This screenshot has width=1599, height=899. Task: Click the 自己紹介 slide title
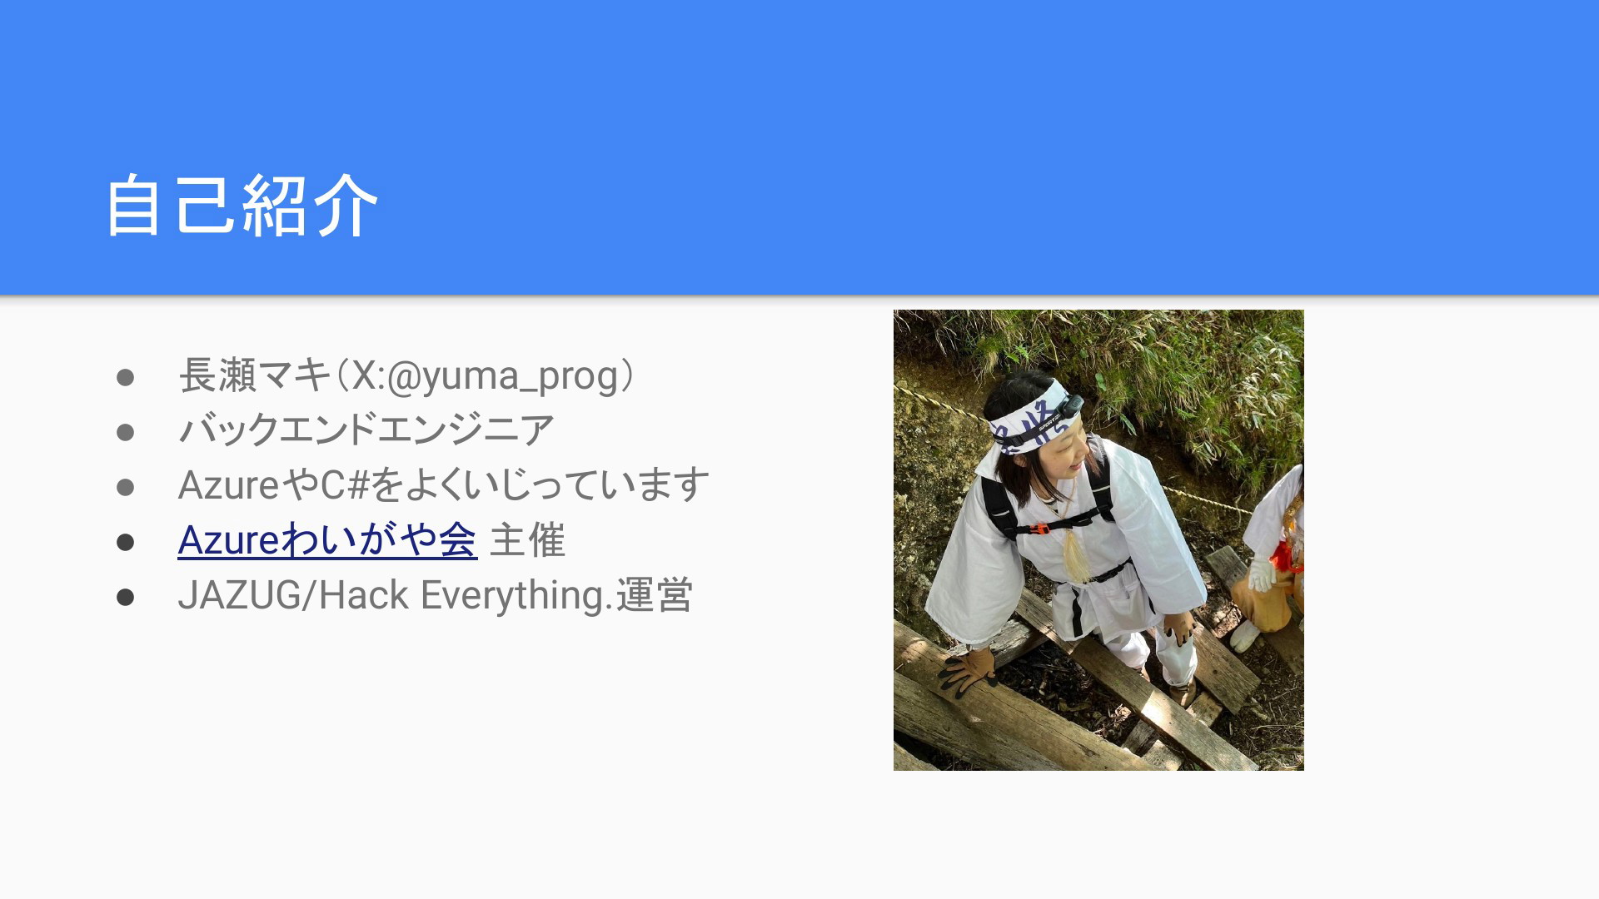(242, 206)
